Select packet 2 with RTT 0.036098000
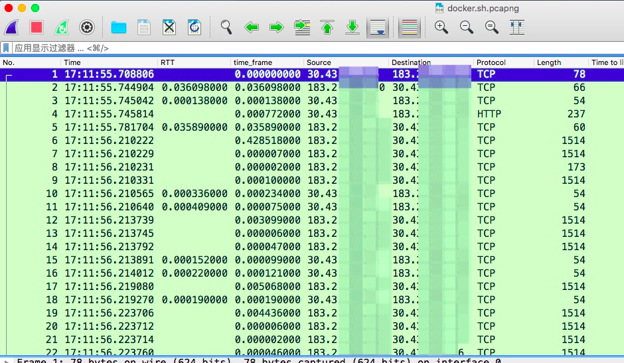Image resolution: width=624 pixels, height=363 pixels. (x=312, y=87)
